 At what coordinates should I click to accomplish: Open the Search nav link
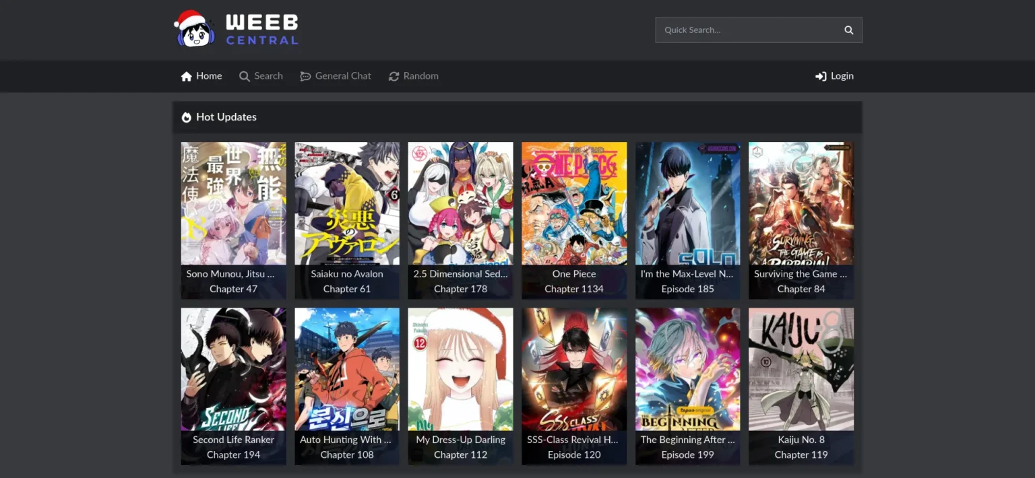[261, 76]
